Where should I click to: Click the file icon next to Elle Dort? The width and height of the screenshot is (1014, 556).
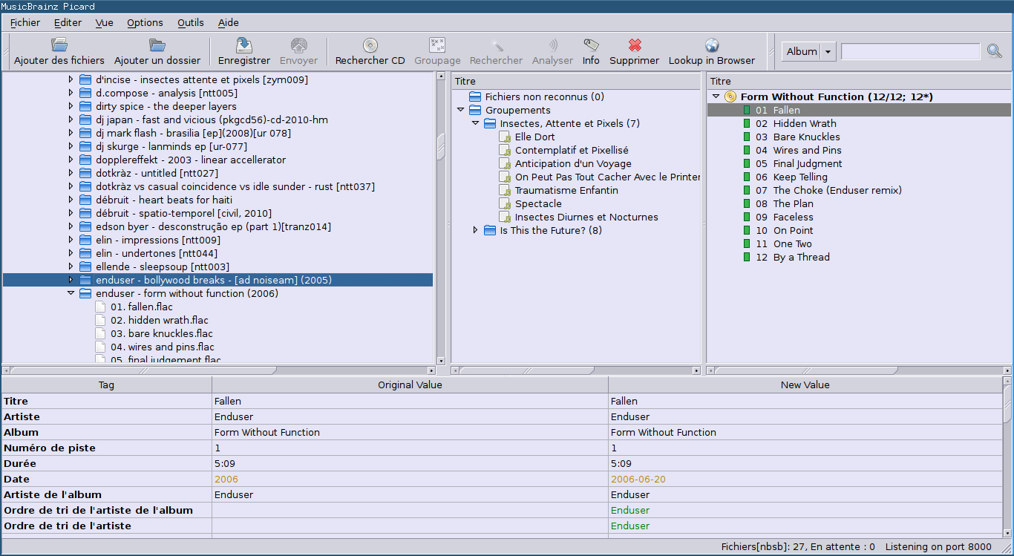coord(506,137)
